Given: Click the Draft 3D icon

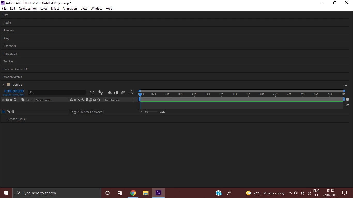Looking at the screenshot, I should (101, 93).
